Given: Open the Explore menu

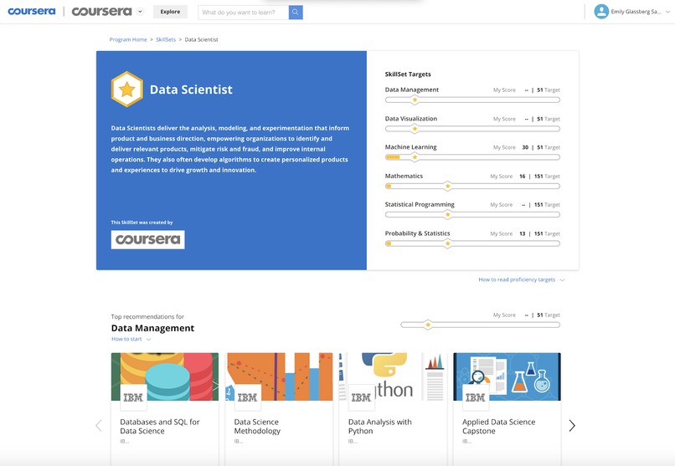Looking at the screenshot, I should 170,12.
